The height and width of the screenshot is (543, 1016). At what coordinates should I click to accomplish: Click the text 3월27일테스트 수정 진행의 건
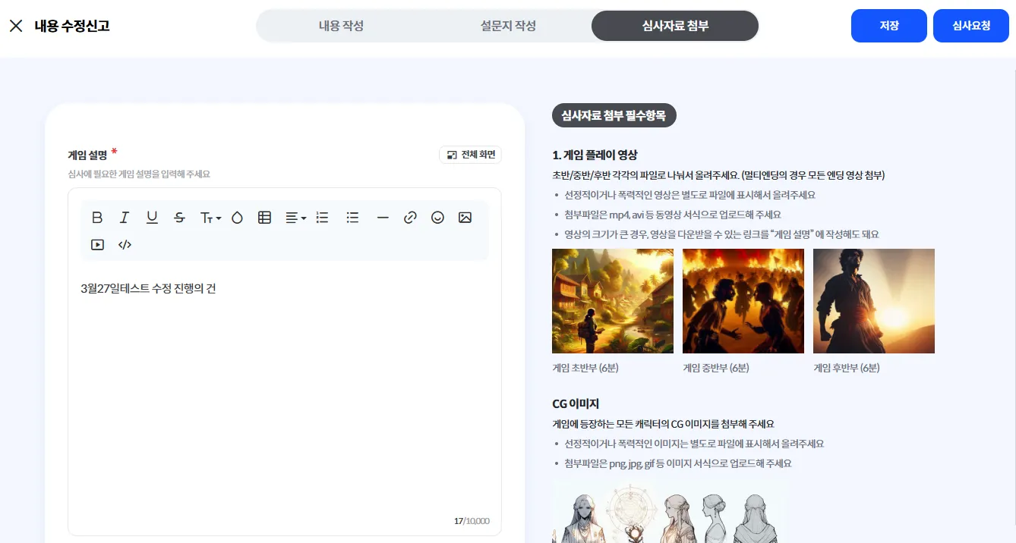[149, 288]
